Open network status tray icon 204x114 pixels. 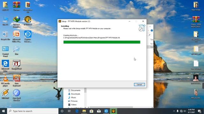[181, 111]
